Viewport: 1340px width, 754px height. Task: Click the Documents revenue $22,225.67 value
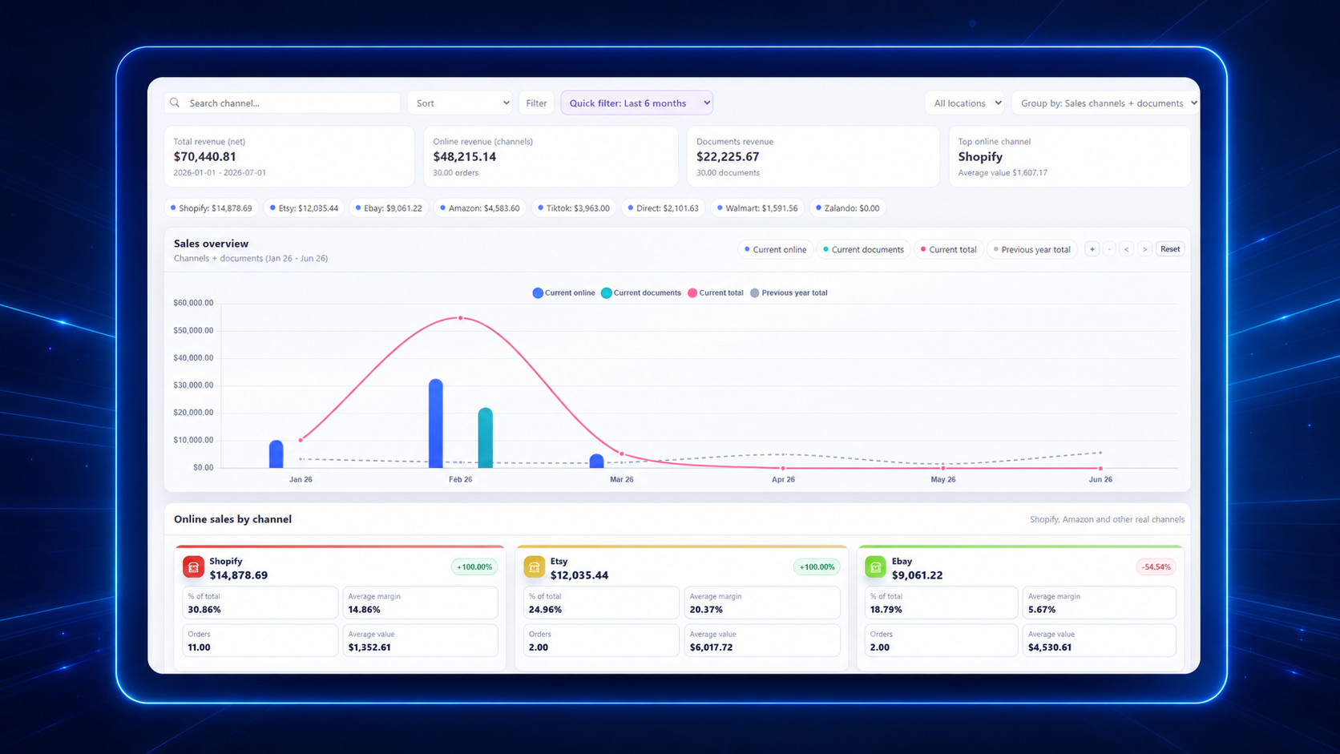pyautogui.click(x=728, y=157)
